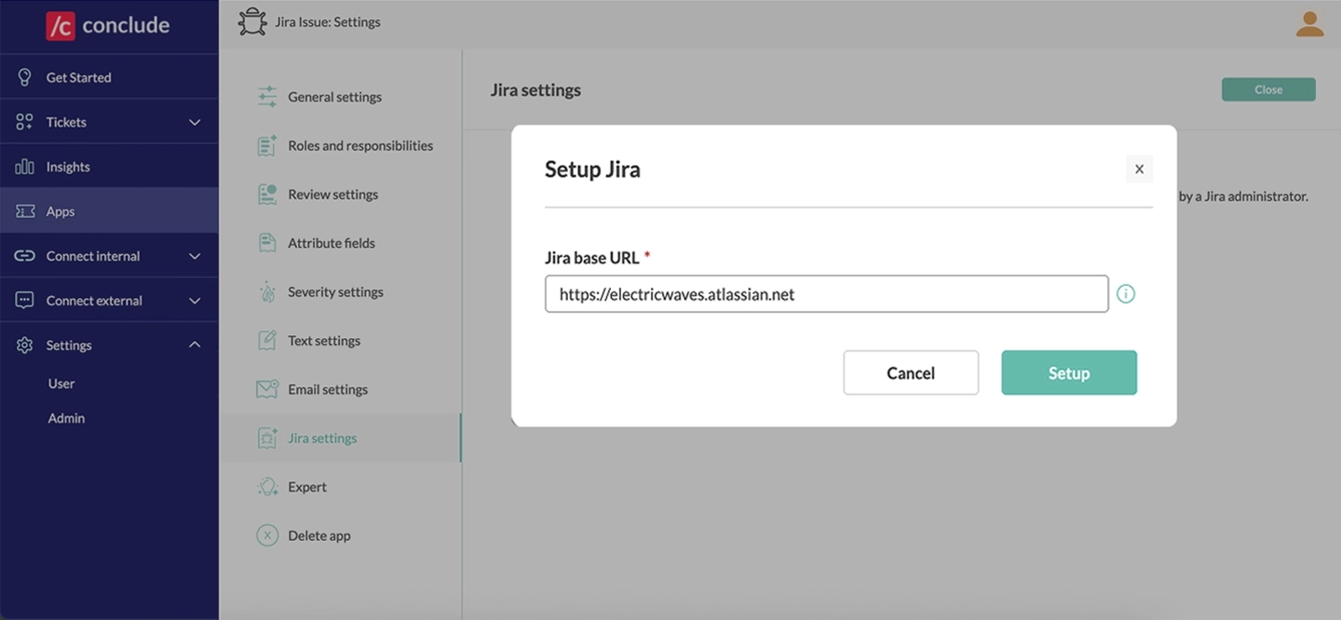
Task: Click the Connect internal label
Action: pyautogui.click(x=93, y=256)
